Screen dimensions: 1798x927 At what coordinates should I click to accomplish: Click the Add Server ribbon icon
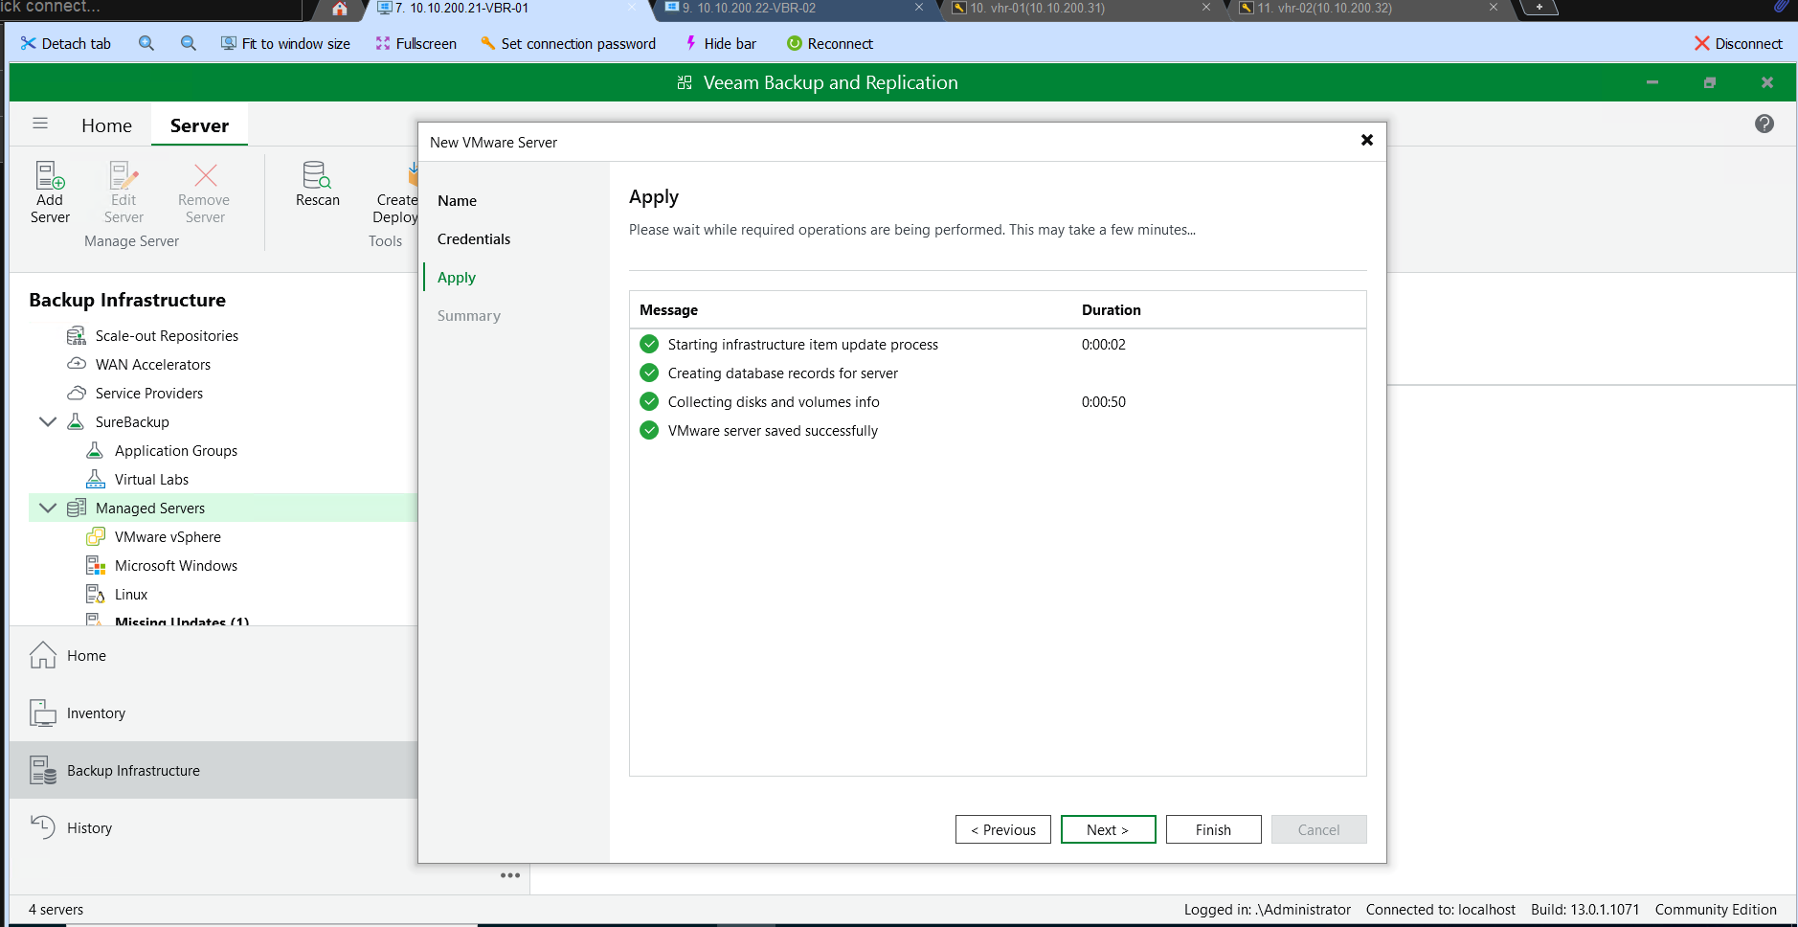(50, 192)
